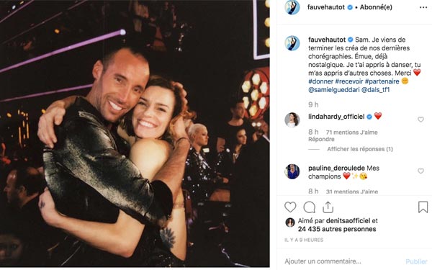Expand Afficher les réponses (1)
The image size is (432, 270).
pos(360,149)
